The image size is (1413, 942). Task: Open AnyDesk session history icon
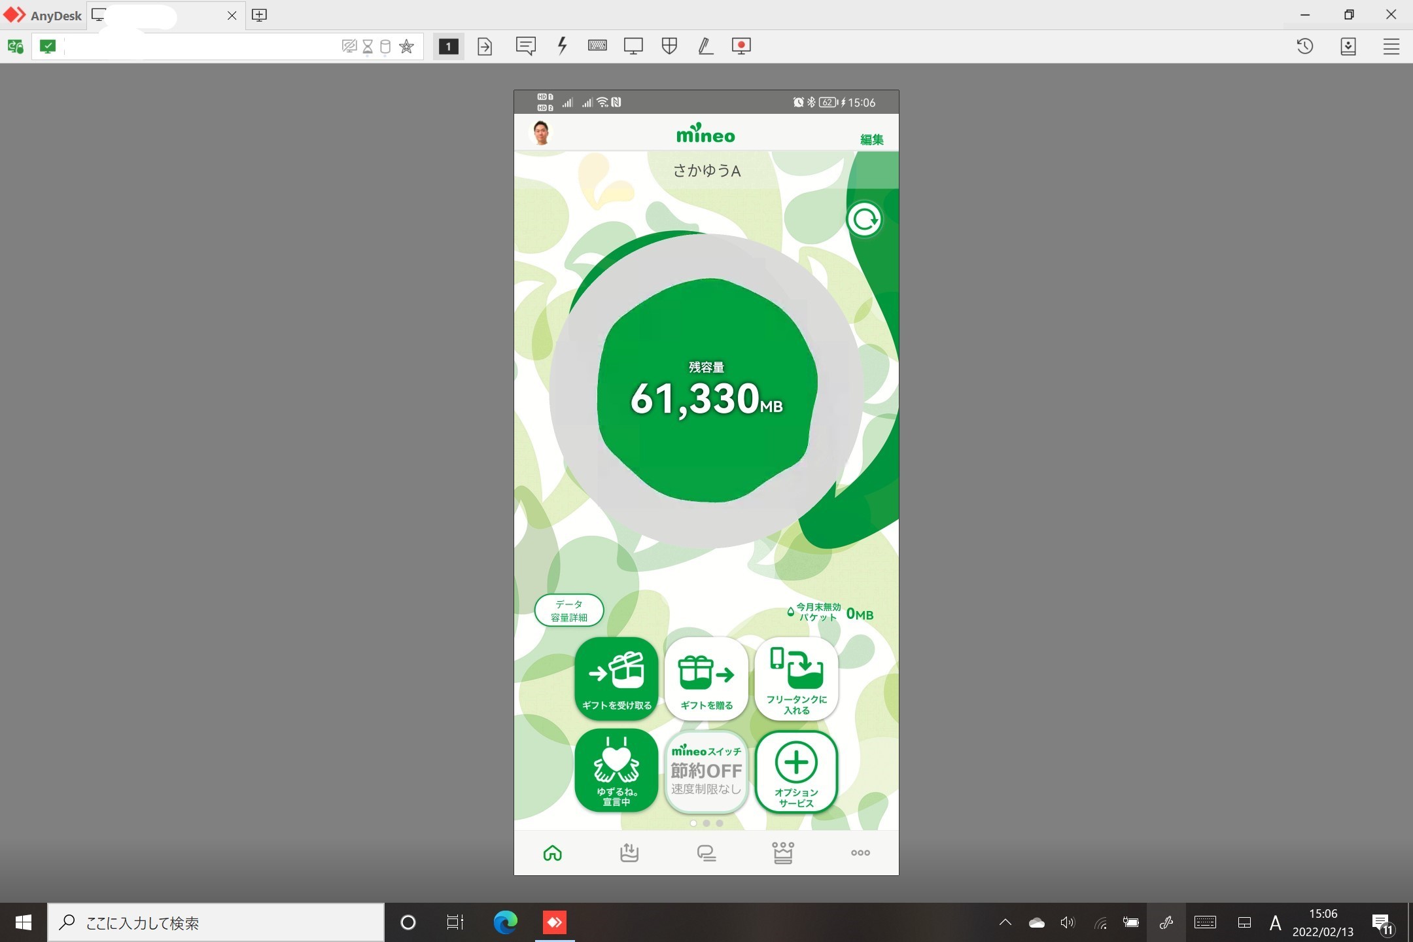[1304, 46]
